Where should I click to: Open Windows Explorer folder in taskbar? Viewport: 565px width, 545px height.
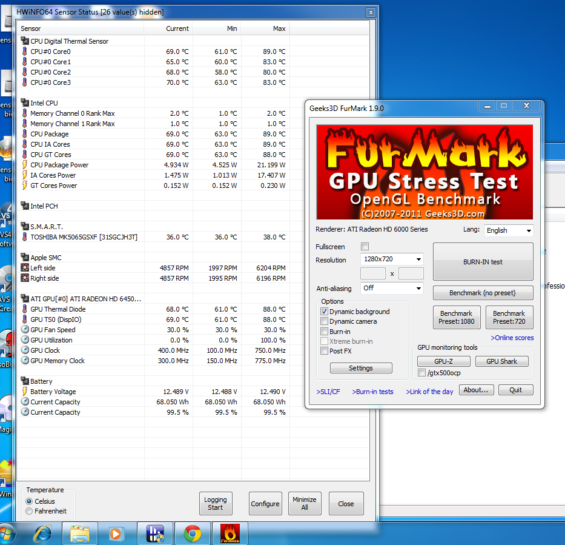pyautogui.click(x=80, y=533)
